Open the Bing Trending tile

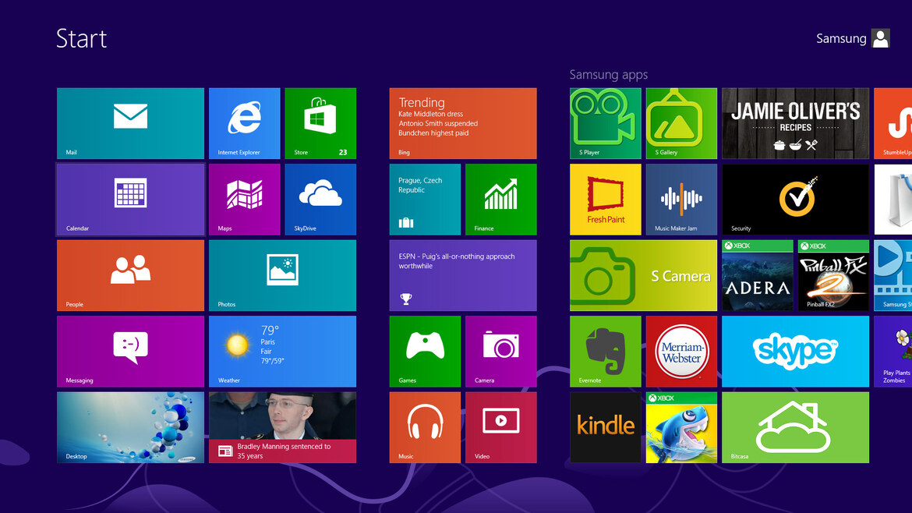click(x=463, y=123)
